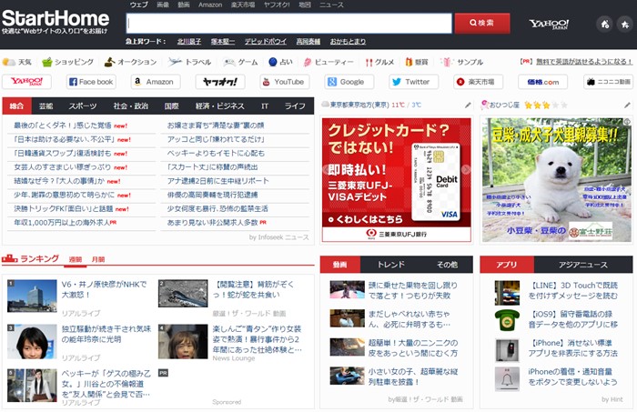This screenshot has width=637, height=412.
Task: Click the Amazon shortcut button
Action: (156, 82)
